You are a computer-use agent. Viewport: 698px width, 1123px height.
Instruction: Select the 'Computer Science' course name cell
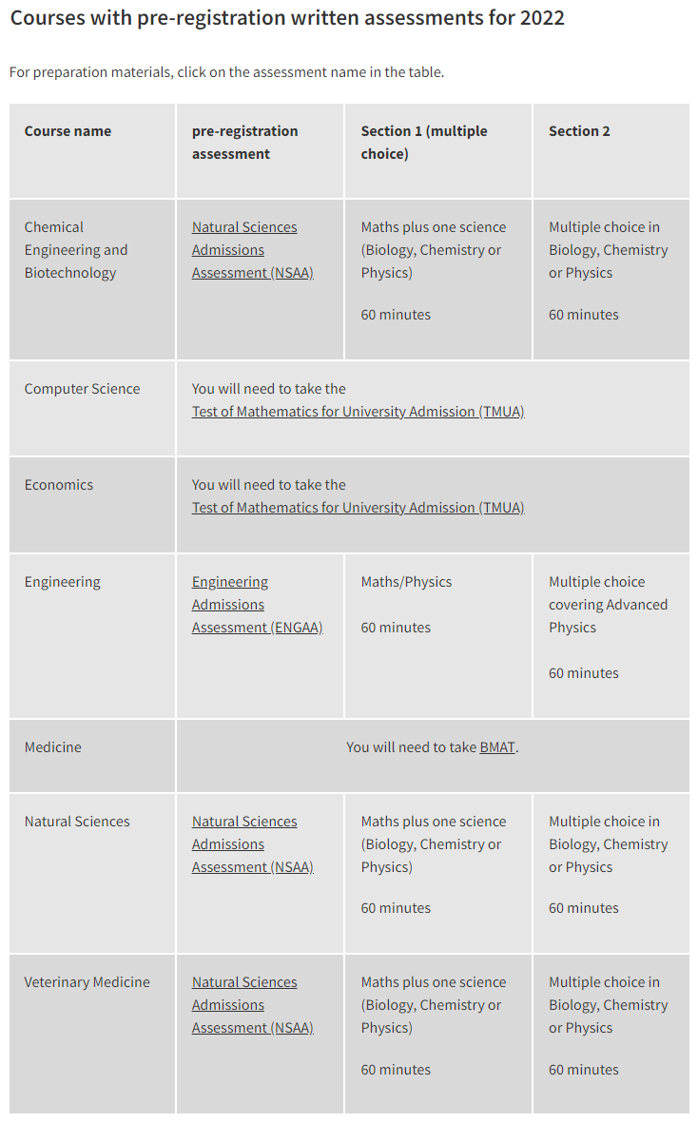click(x=92, y=408)
